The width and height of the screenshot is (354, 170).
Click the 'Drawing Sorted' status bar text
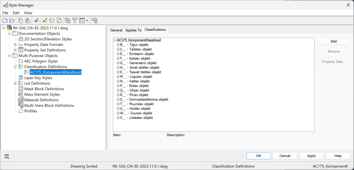pyautogui.click(x=84, y=167)
